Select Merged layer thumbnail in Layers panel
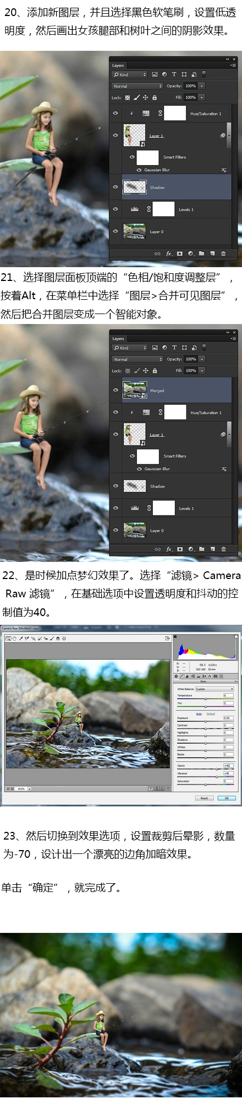242x1104 pixels. [135, 390]
